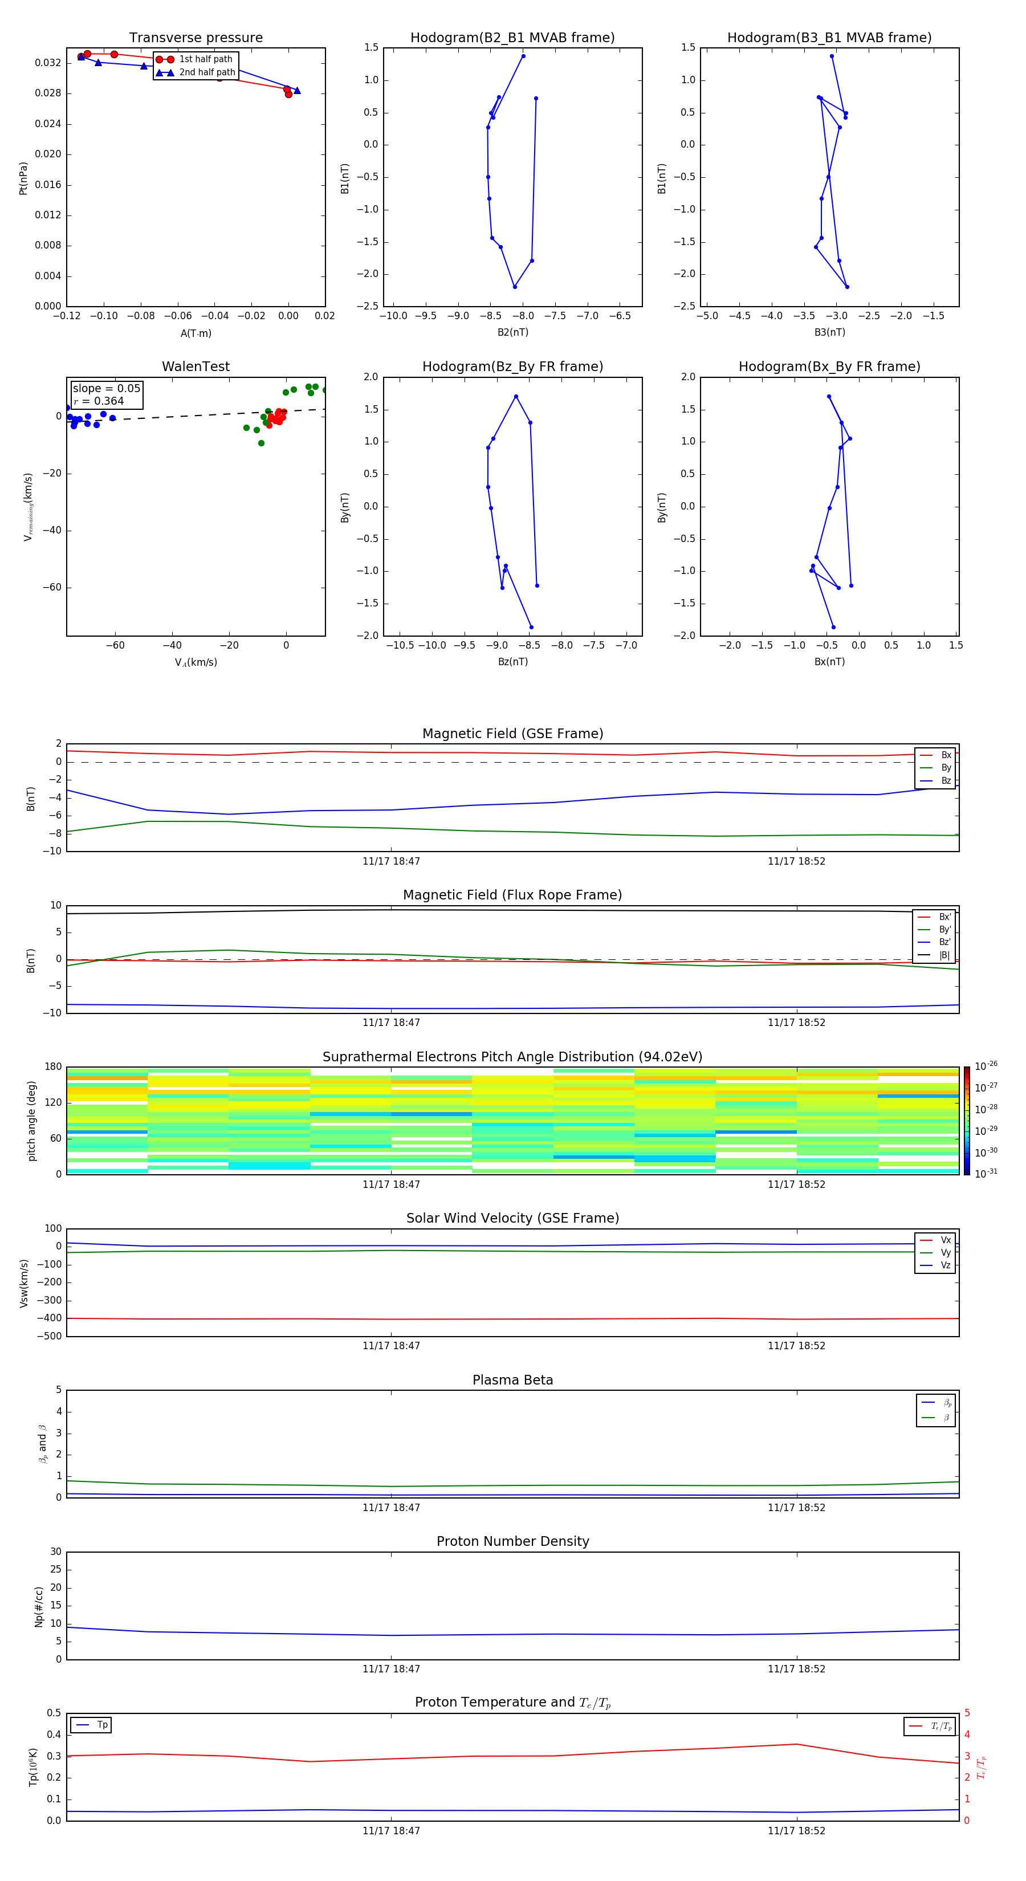Select the 'Hodogram(Bz_By FR frame)' title
Screen dimensions: 1026x1881
512,367
